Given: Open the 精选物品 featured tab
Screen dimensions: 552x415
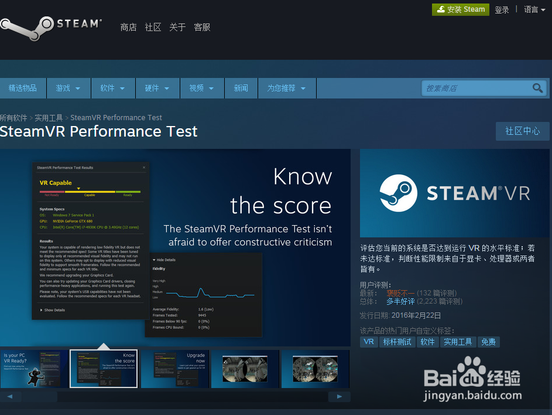Looking at the screenshot, I should pos(23,88).
